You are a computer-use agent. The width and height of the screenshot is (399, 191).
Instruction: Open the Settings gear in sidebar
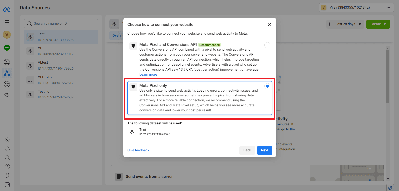pos(7,140)
